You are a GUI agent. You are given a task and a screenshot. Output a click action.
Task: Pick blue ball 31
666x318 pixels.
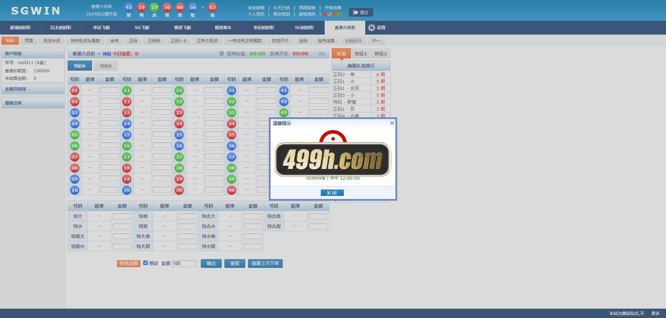231,91
